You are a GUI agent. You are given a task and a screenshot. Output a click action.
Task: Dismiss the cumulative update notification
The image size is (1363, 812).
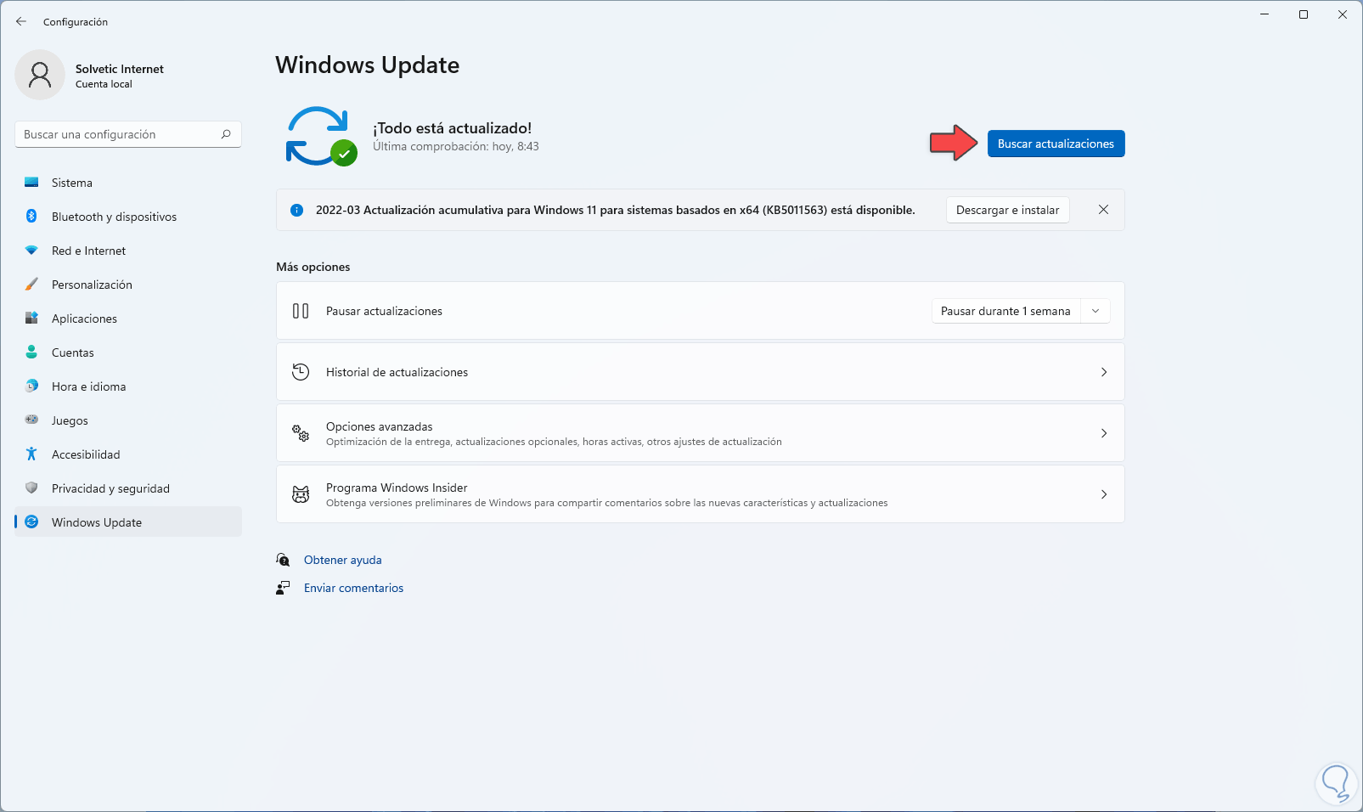tap(1103, 210)
